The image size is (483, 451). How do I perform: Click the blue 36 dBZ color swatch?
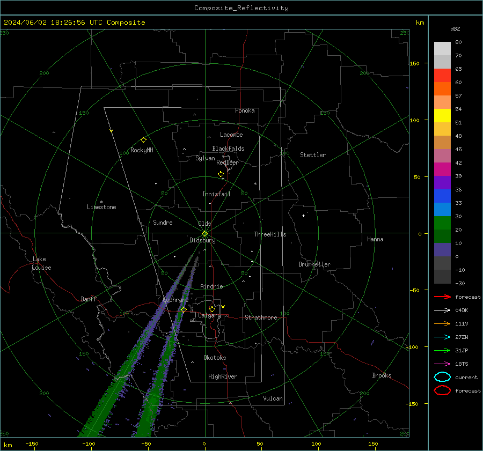click(x=442, y=196)
